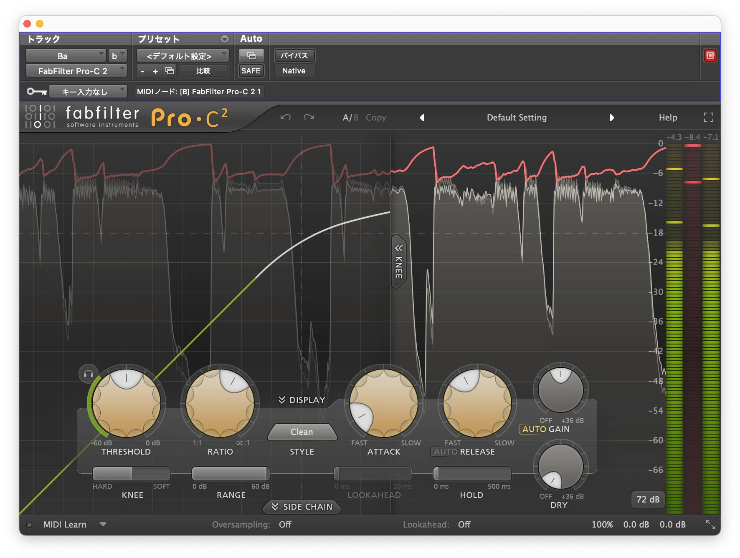This screenshot has width=740, height=558.
Task: Open the デフォルト設定 preset dropdown
Action: pyautogui.click(x=182, y=56)
